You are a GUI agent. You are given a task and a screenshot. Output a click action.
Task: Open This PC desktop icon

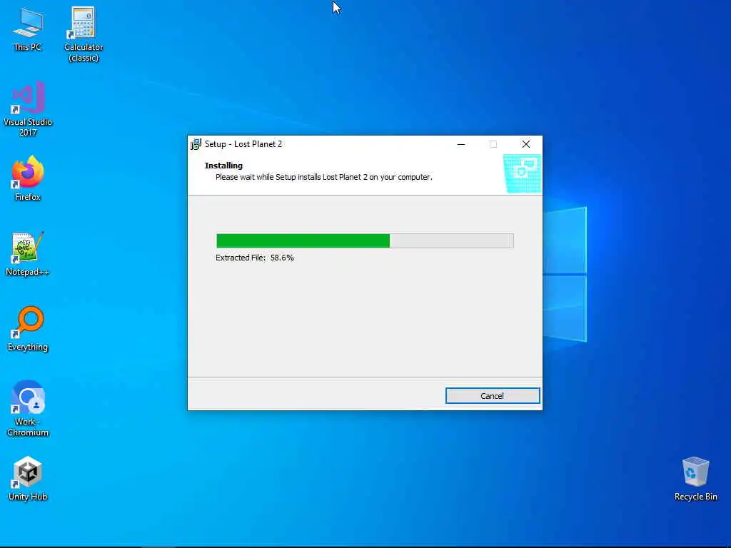tap(28, 30)
